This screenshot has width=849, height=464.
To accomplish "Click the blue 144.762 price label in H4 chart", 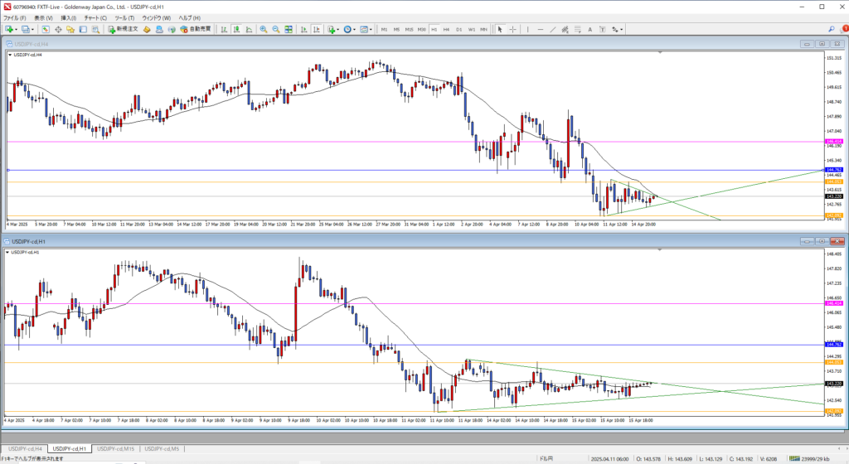I will [x=834, y=170].
